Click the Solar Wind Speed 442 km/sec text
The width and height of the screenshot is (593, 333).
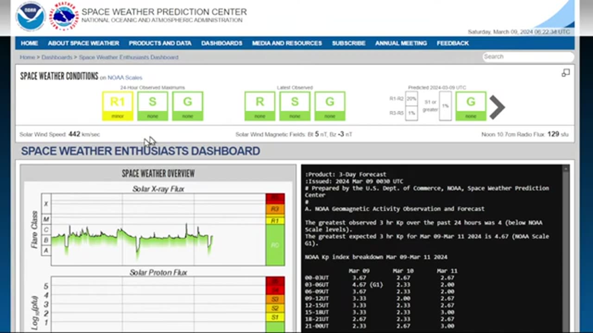point(60,135)
